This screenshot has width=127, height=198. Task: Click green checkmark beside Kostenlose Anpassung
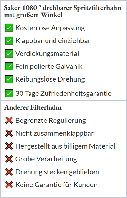[x=9, y=28]
